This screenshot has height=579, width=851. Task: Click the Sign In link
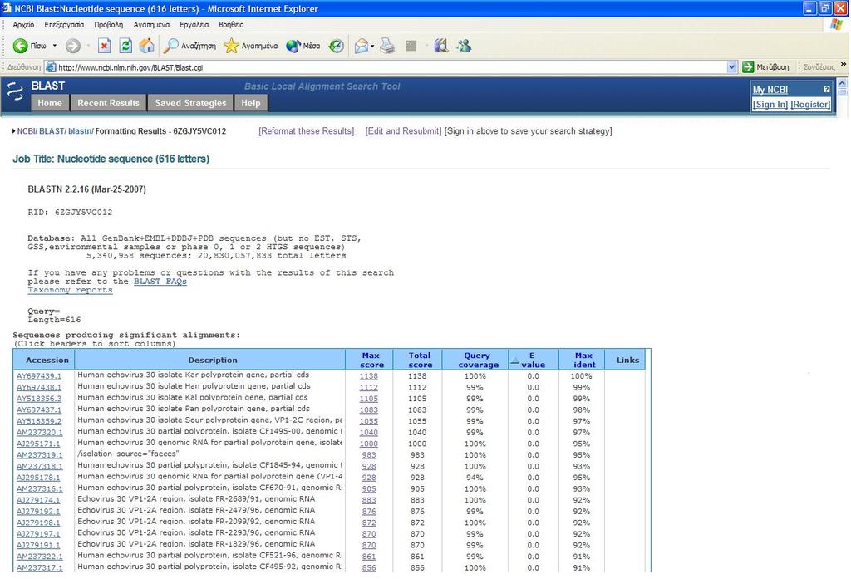point(770,104)
